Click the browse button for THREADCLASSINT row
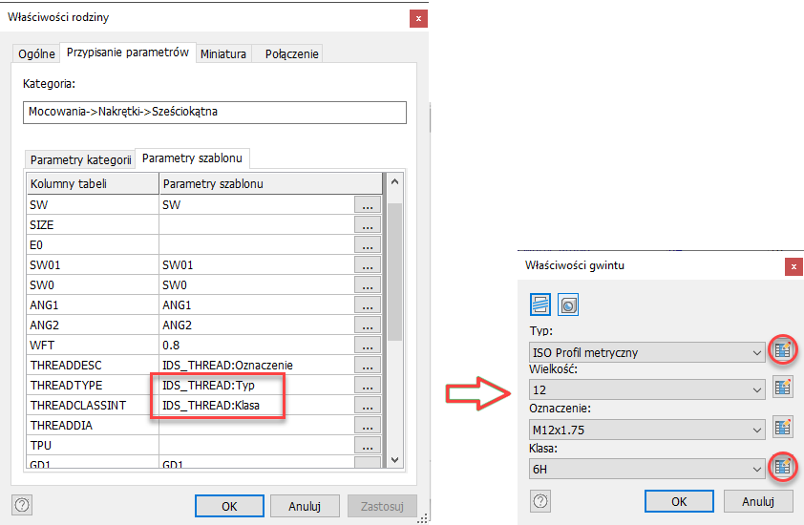This screenshot has width=804, height=525. pyautogui.click(x=368, y=405)
